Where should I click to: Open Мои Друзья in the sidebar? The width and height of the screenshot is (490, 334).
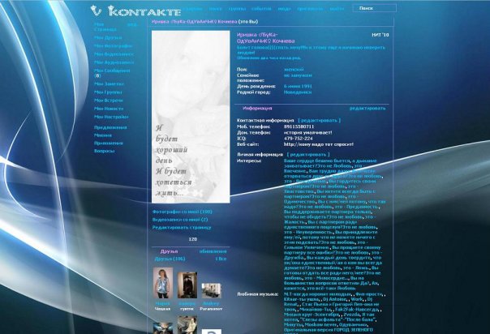[108, 38]
